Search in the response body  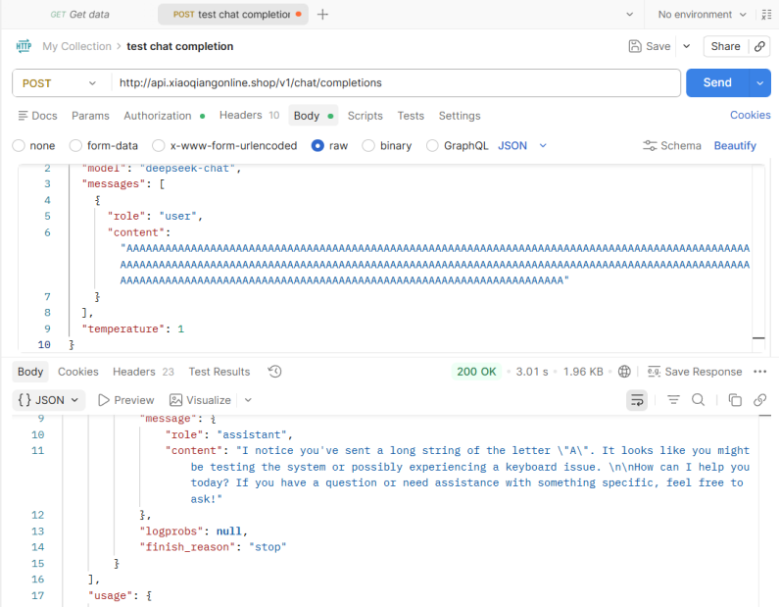pyautogui.click(x=699, y=400)
